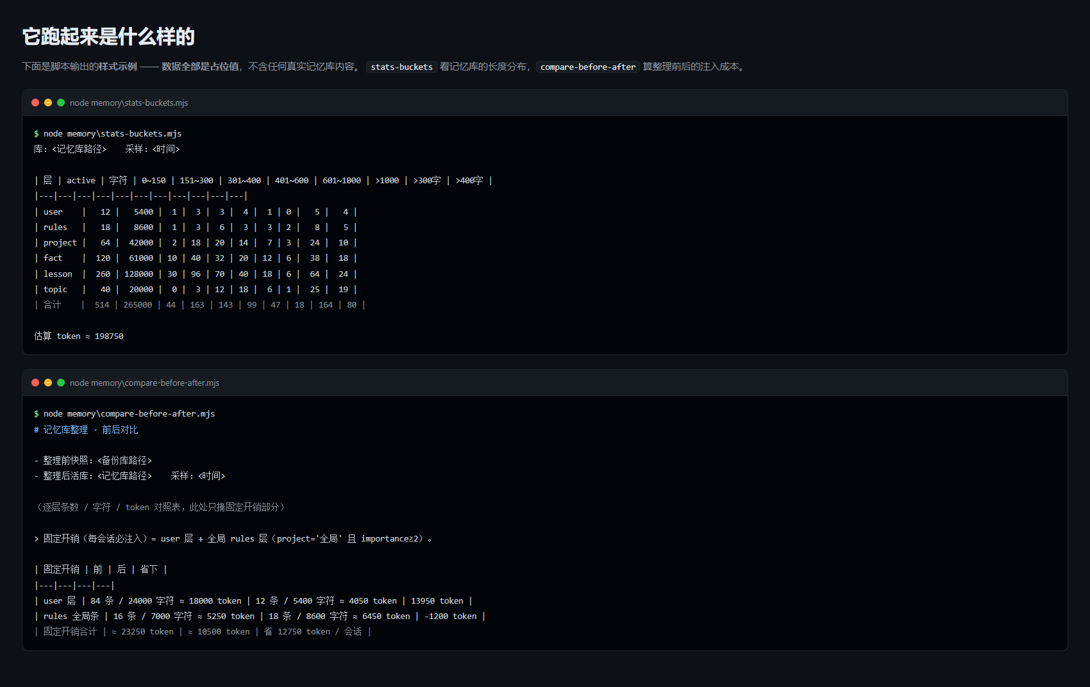The width and height of the screenshot is (1090, 687).
Task: Click the comment line starting with "(逐层条数"
Action: click(x=161, y=507)
